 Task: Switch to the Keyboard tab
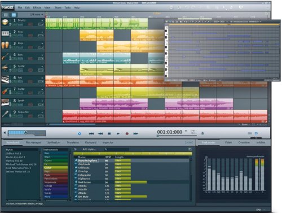tap(91, 142)
